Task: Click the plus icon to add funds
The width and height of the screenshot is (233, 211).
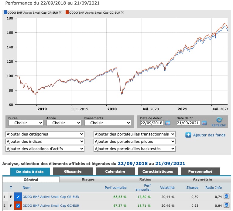Action: tap(188, 135)
